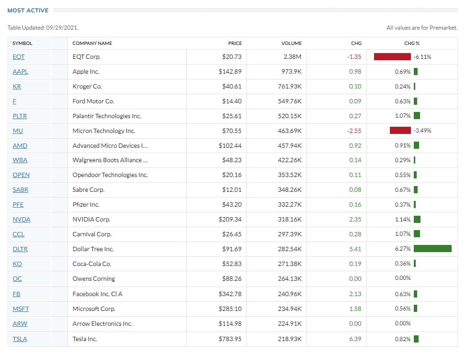The image size is (466, 354).
Task: Open the EQT symbol link
Action: (x=18, y=56)
